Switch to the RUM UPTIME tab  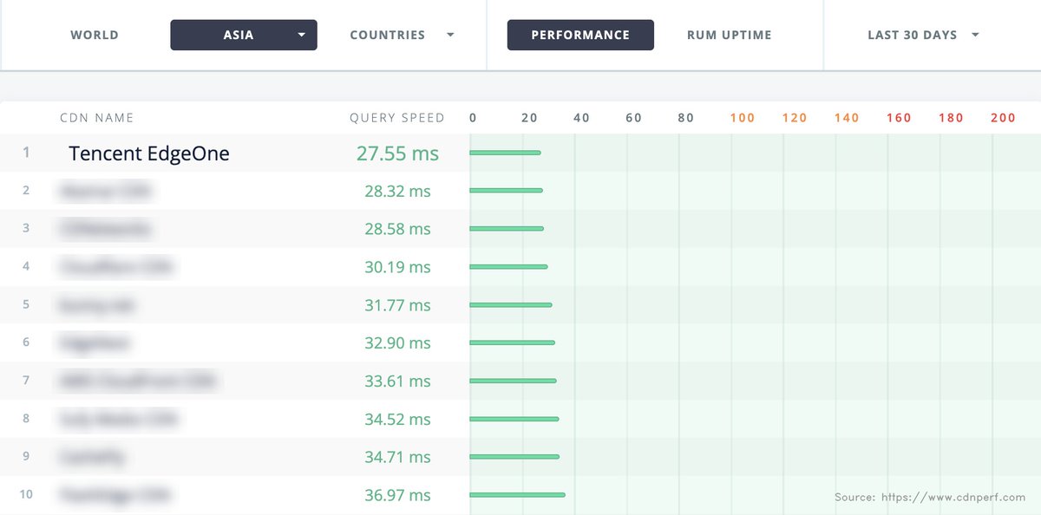pyautogui.click(x=729, y=36)
